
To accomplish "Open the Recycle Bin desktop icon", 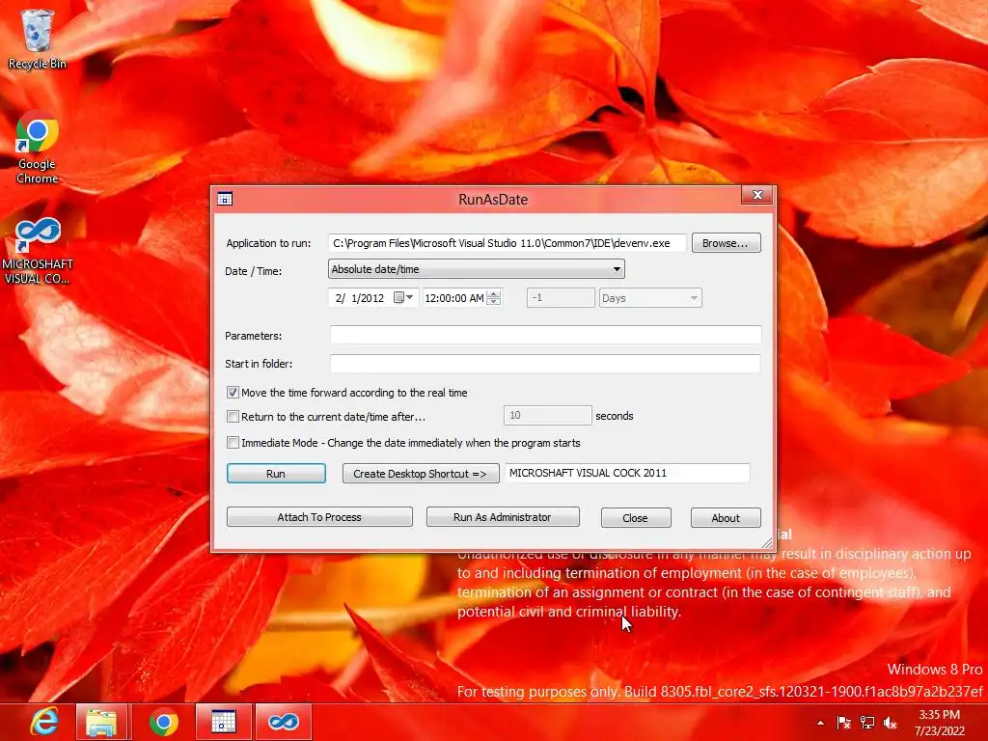I will click(x=38, y=39).
